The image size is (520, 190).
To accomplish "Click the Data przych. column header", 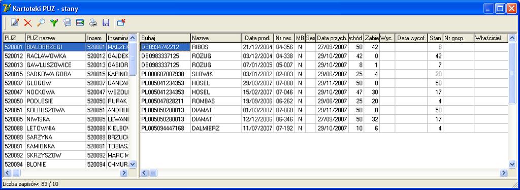I will tap(332, 38).
